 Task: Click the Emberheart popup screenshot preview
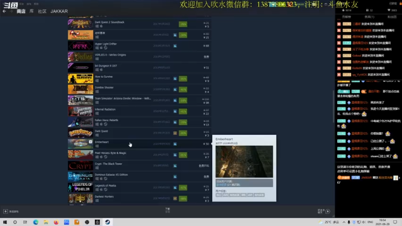click(244, 161)
